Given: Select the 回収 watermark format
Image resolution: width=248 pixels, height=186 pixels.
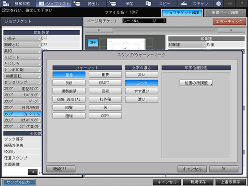Looking at the screenshot, I should (x=105, y=91).
